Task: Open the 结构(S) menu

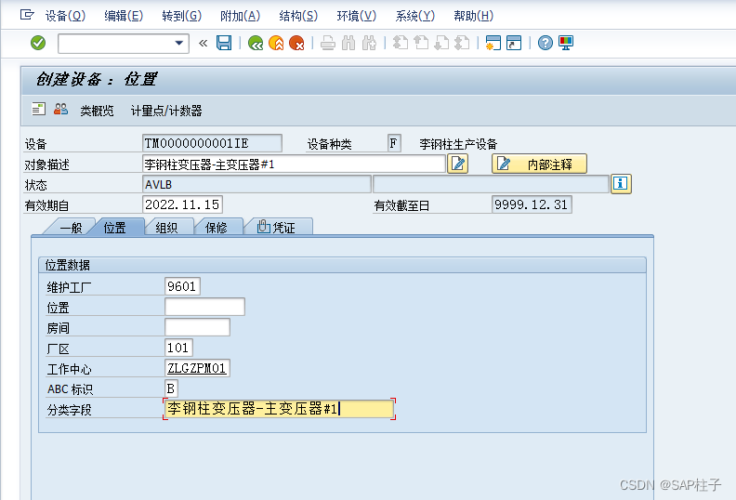Action: point(298,16)
